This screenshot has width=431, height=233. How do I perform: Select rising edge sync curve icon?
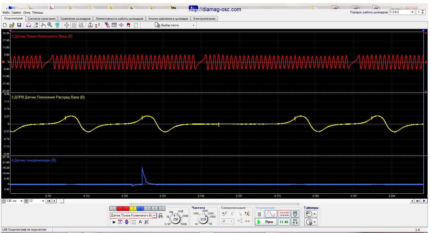pyautogui.click(x=225, y=214)
